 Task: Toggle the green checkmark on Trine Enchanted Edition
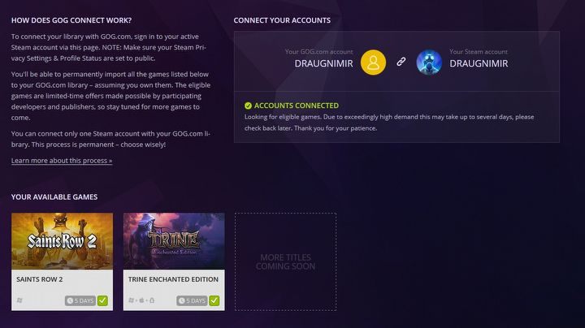click(214, 300)
